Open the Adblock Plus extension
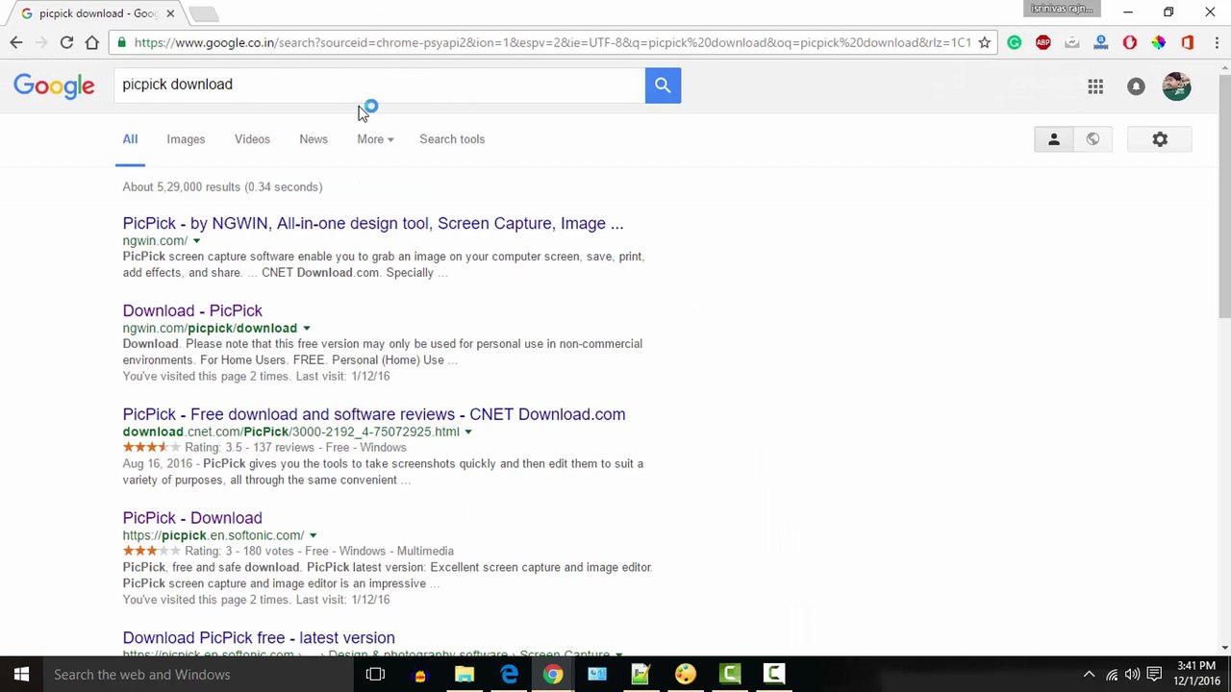This screenshot has width=1231, height=692. coord(1043,42)
